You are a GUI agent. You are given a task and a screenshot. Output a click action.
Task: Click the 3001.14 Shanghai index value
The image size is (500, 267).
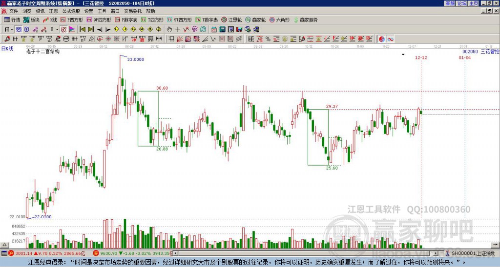click(x=24, y=253)
